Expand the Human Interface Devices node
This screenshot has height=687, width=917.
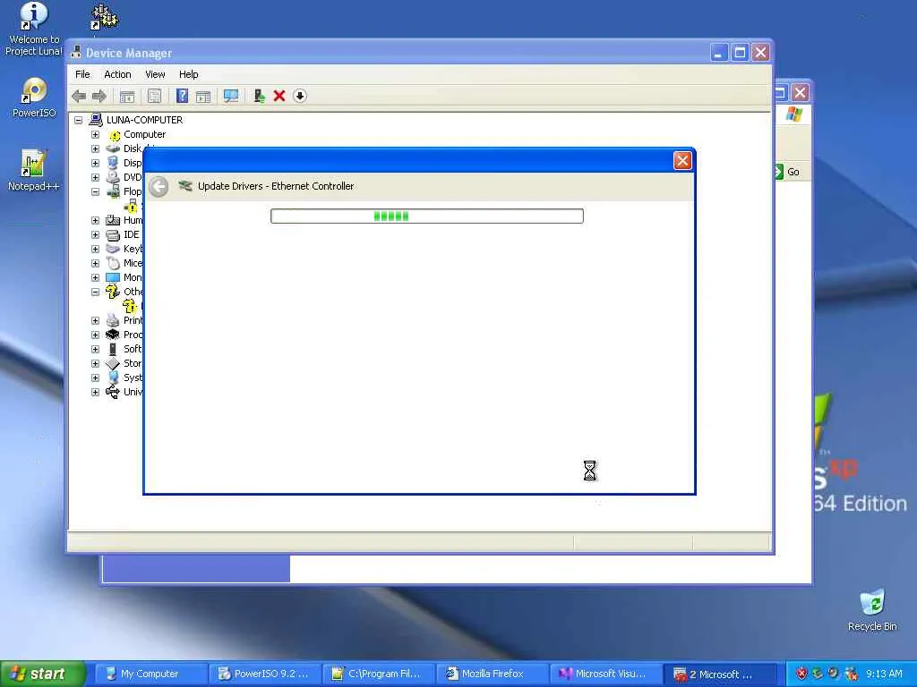pos(95,220)
